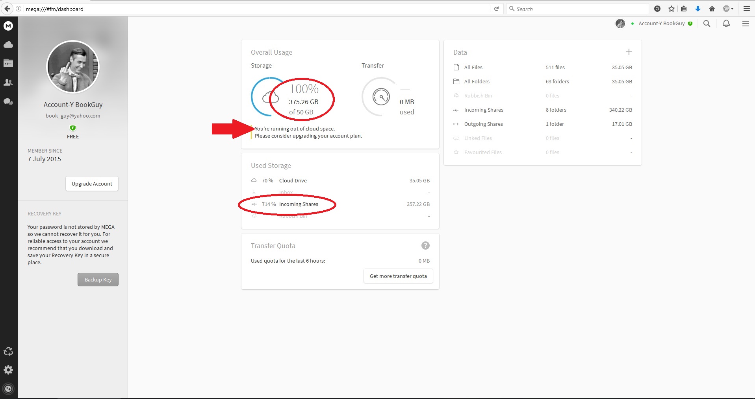The width and height of the screenshot is (755, 399).
Task: Click the MEGA search magnifier icon
Action: click(707, 24)
